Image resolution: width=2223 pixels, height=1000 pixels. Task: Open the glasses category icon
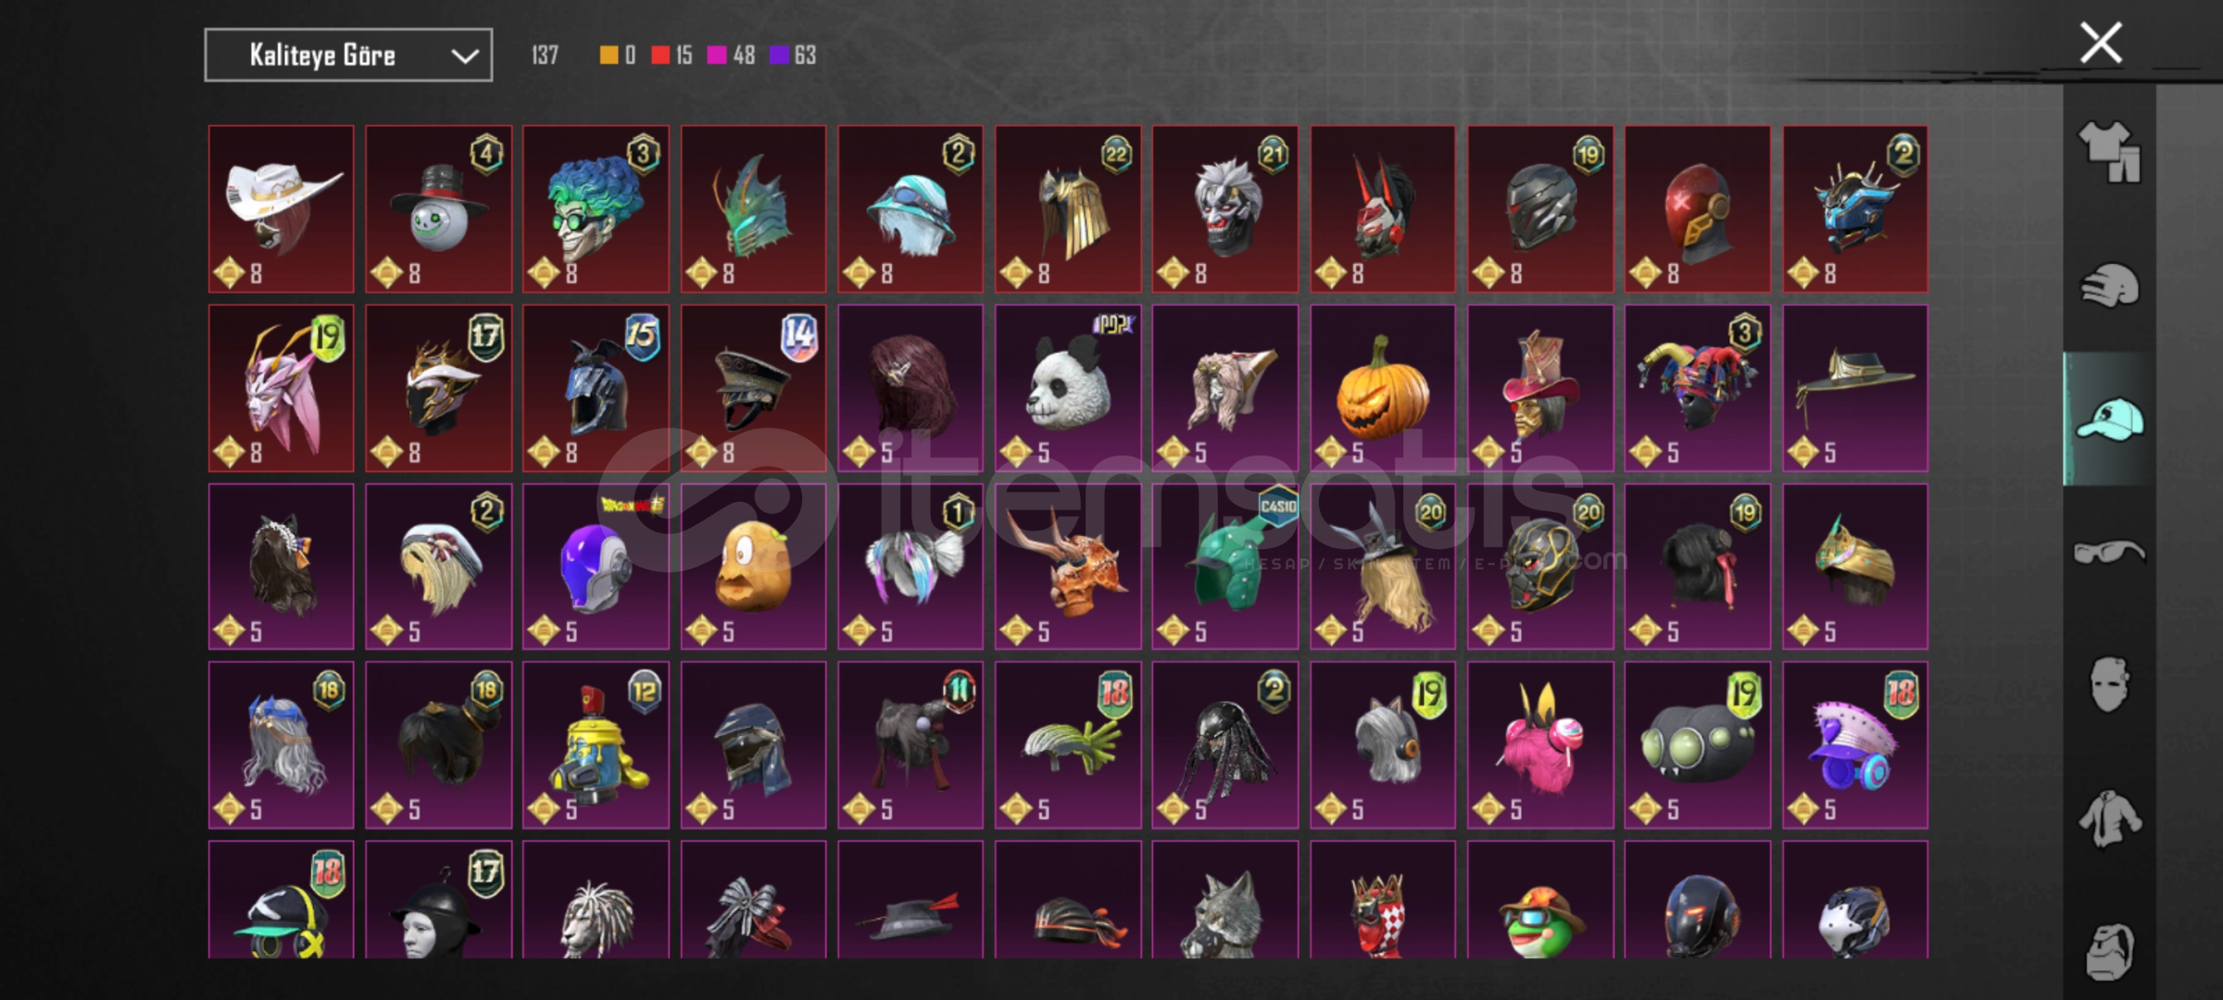(x=2109, y=553)
